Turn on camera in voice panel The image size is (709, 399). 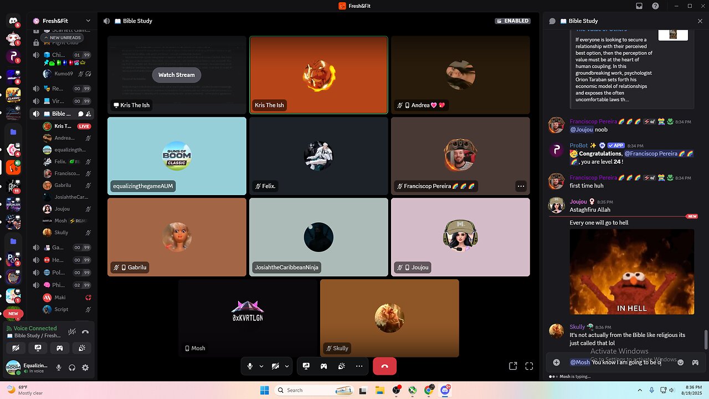coord(16,348)
